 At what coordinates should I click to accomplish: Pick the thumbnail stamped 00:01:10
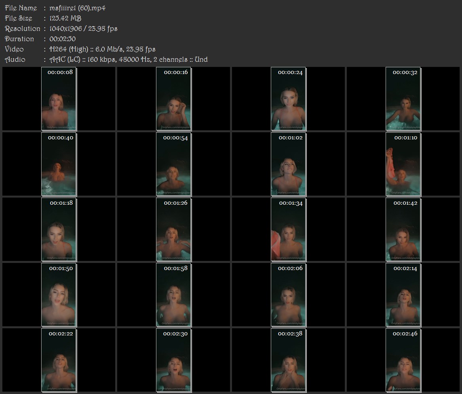[403, 164]
